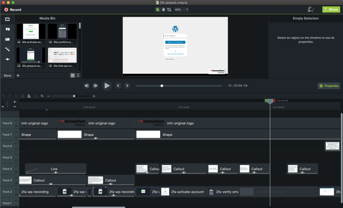Click the Record button
This screenshot has height=208, width=343.
12,10
